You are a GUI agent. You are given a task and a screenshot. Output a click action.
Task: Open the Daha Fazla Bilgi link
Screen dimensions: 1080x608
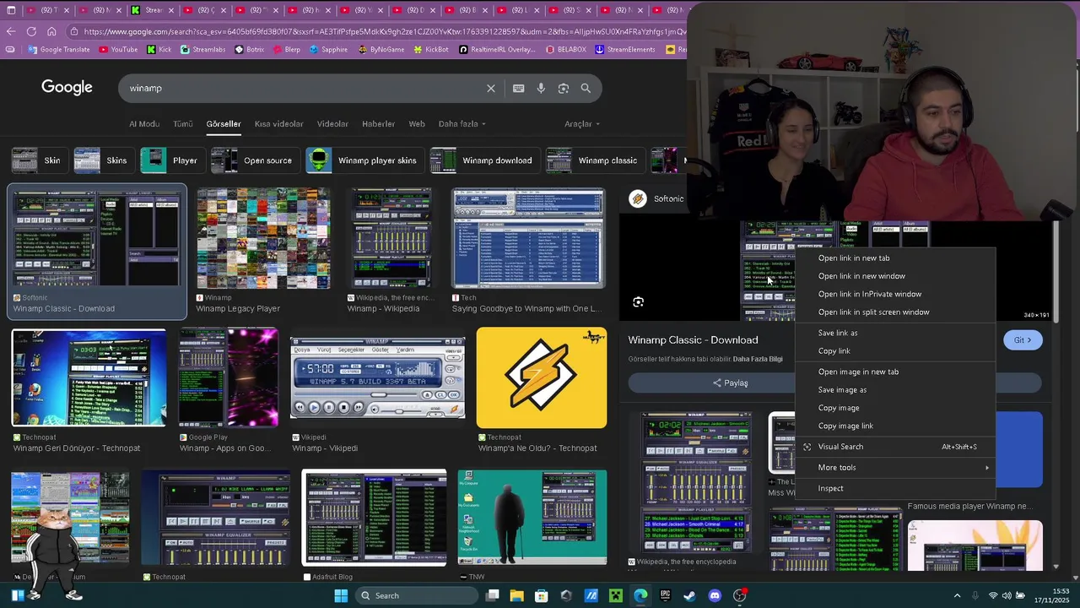point(759,359)
